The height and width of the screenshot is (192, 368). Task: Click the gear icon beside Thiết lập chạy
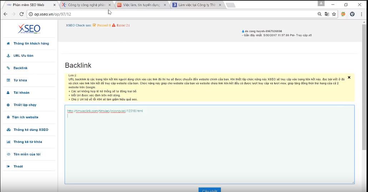click(x=8, y=105)
